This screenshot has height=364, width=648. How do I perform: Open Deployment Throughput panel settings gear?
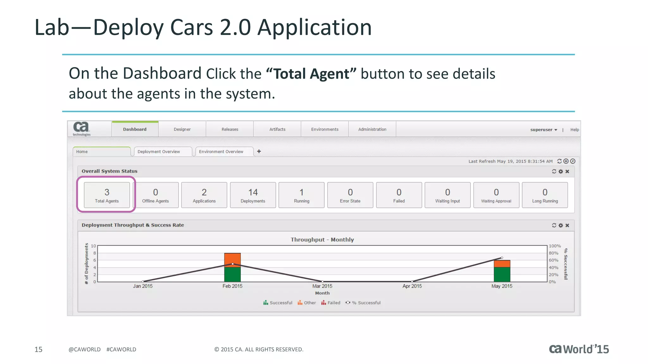coord(561,225)
